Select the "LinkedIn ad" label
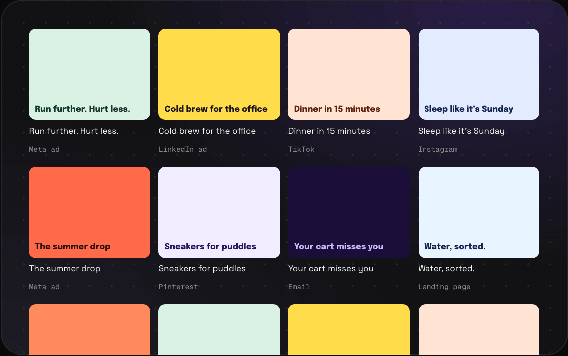This screenshot has width=568, height=356. (182, 149)
